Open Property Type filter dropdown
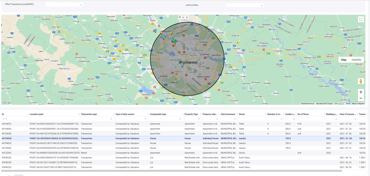 192,119
